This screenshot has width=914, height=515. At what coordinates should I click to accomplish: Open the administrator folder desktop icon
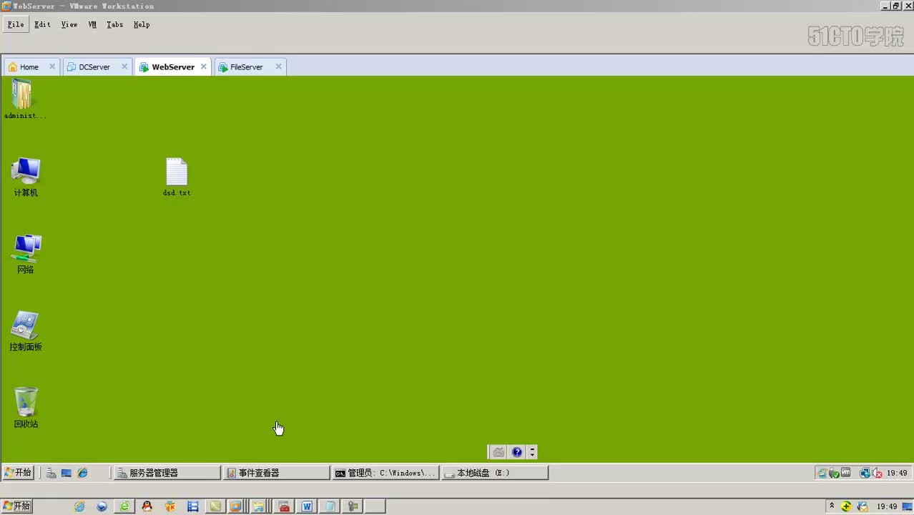point(24,99)
